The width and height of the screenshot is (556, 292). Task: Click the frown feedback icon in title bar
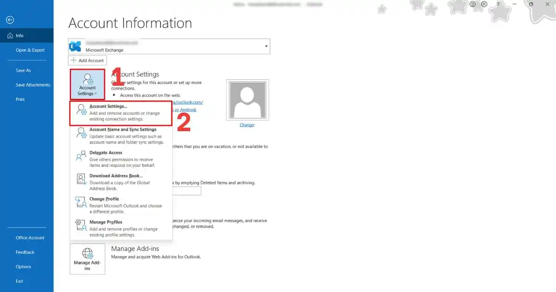(484, 4)
